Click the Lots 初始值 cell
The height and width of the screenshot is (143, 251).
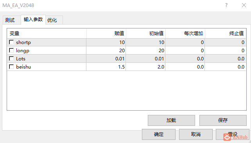[x=146, y=58]
